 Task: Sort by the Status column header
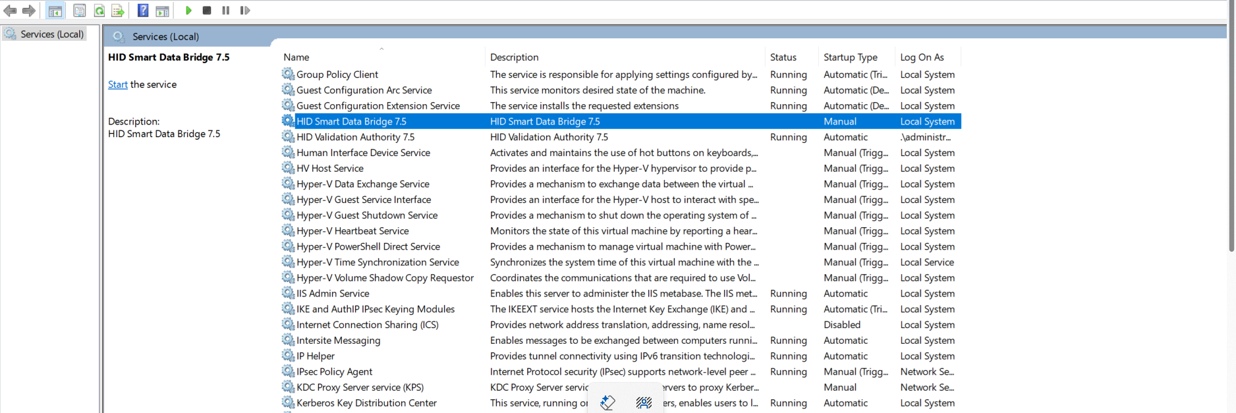(783, 57)
